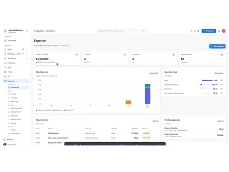The width and height of the screenshot is (229, 172).
Task: Click the search magnifier icon
Action: point(99,31)
